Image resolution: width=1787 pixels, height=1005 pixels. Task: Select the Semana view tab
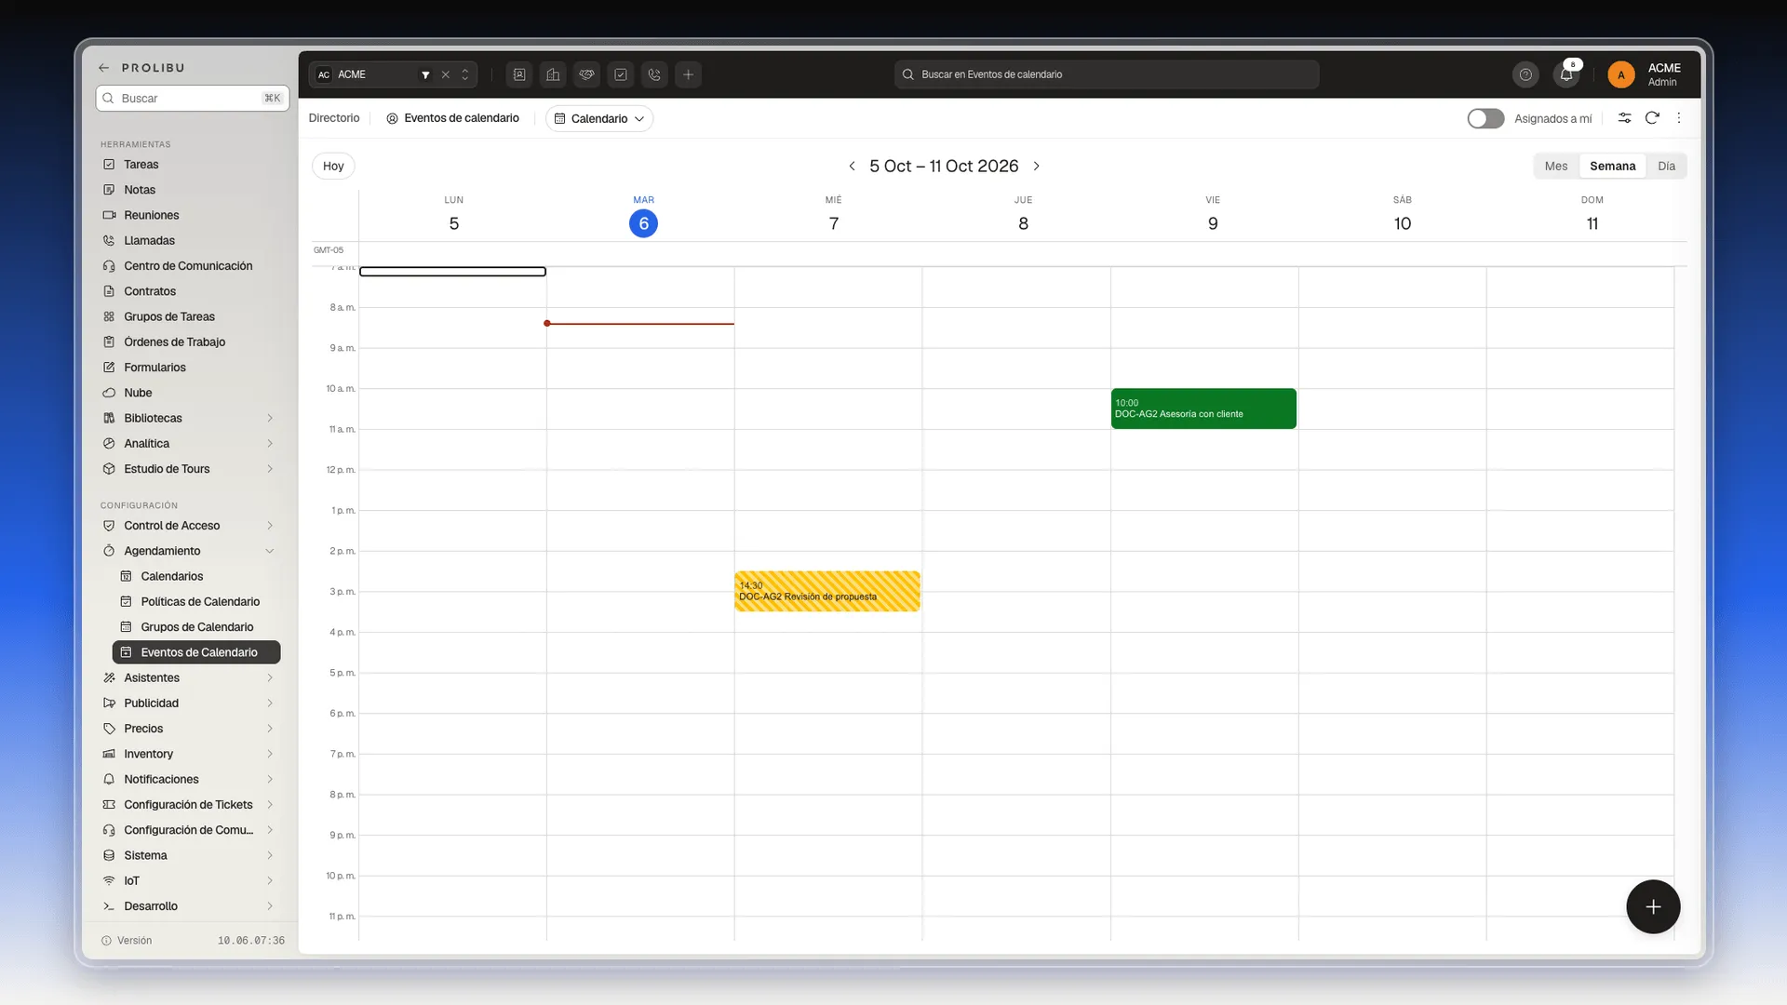pyautogui.click(x=1612, y=166)
